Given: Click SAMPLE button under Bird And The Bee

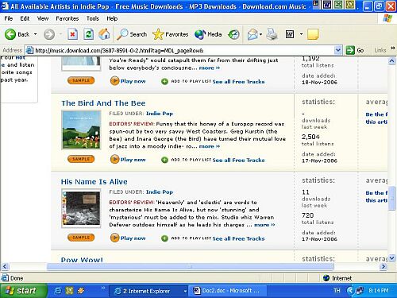Looking at the screenshot, I should point(81,159).
